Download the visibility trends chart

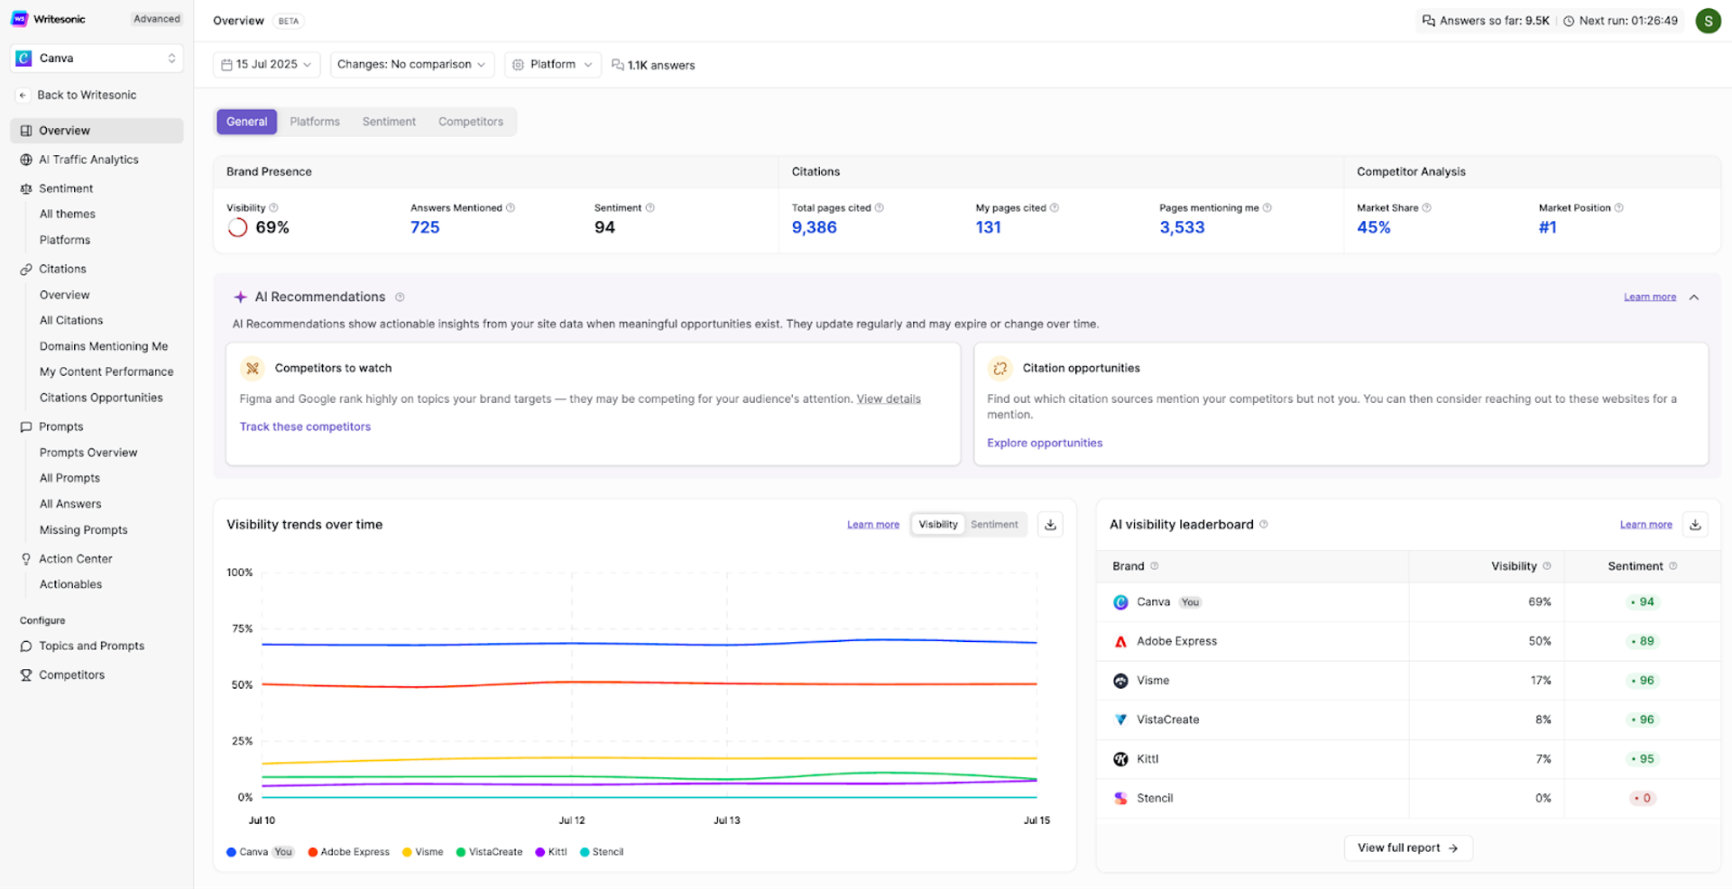coord(1050,525)
